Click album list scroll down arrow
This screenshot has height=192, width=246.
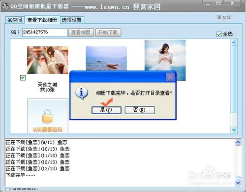point(234,130)
